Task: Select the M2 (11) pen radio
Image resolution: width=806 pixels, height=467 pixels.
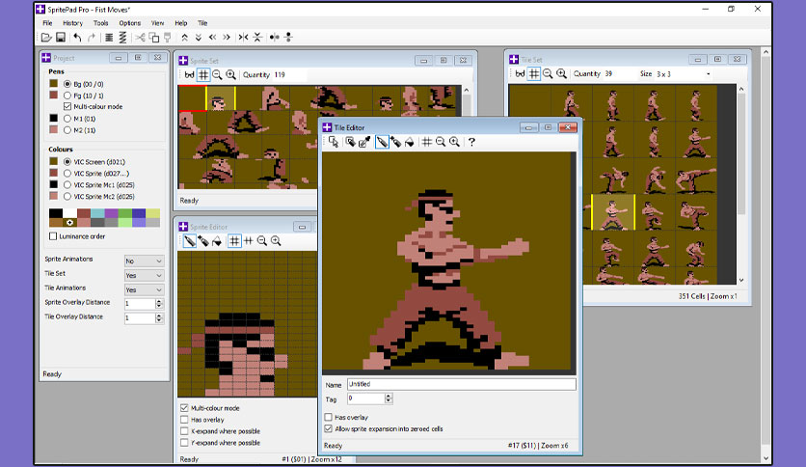Action: pos(67,130)
